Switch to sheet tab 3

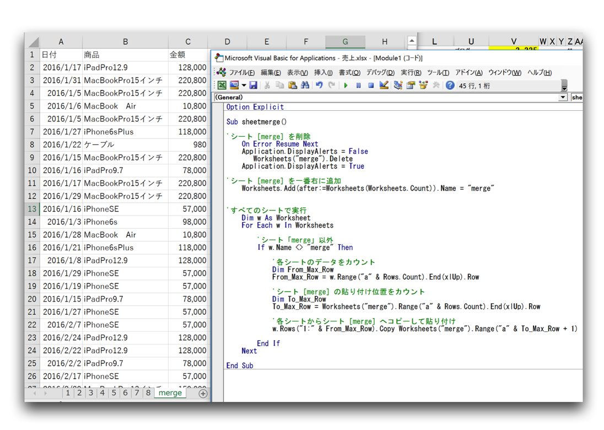91,393
